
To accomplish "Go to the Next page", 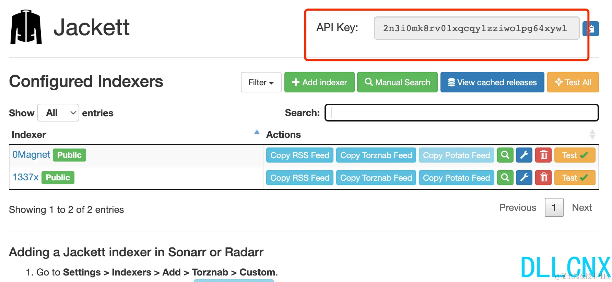I will click(582, 207).
